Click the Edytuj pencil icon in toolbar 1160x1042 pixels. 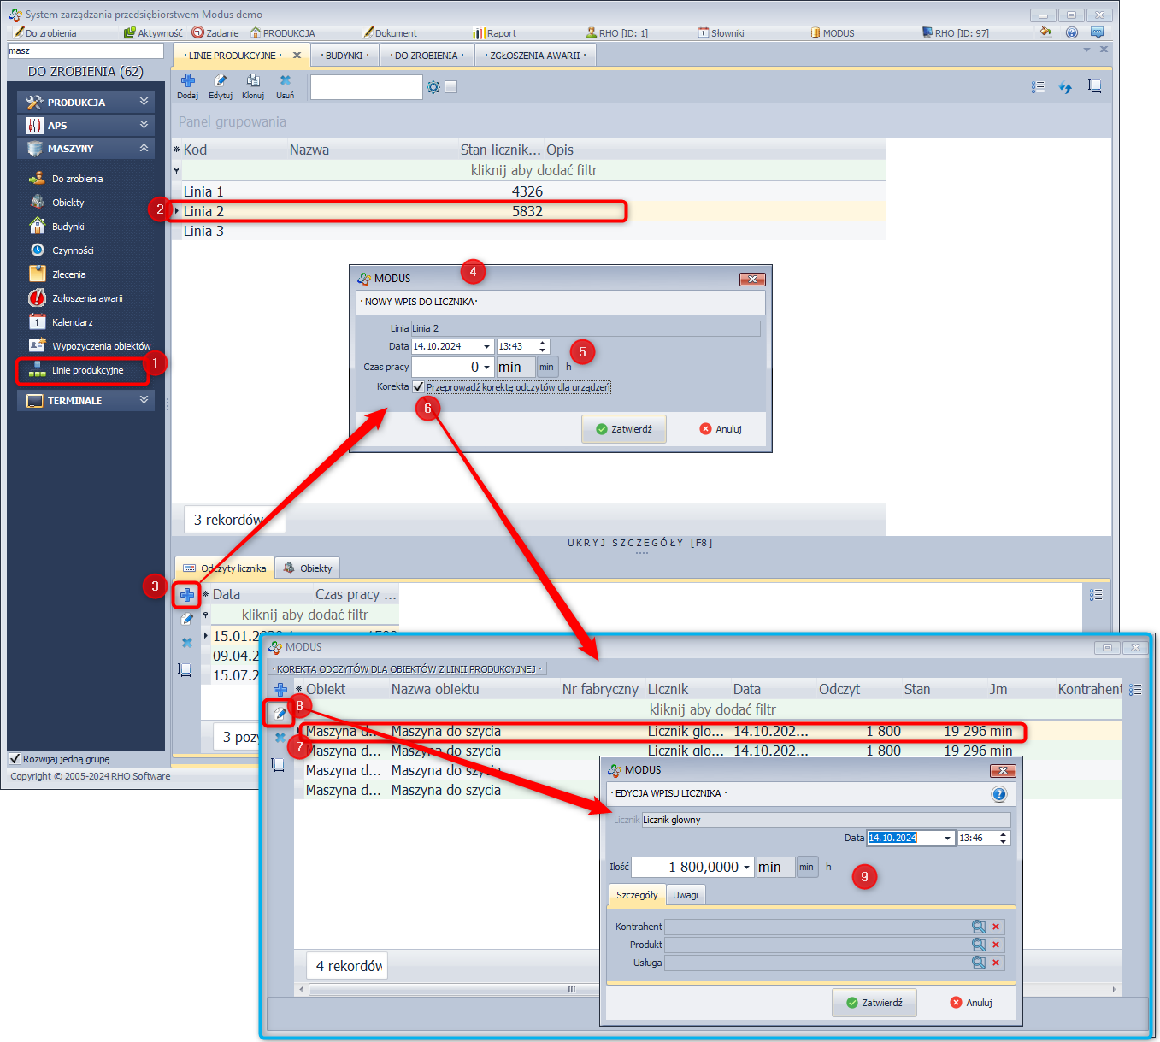221,82
